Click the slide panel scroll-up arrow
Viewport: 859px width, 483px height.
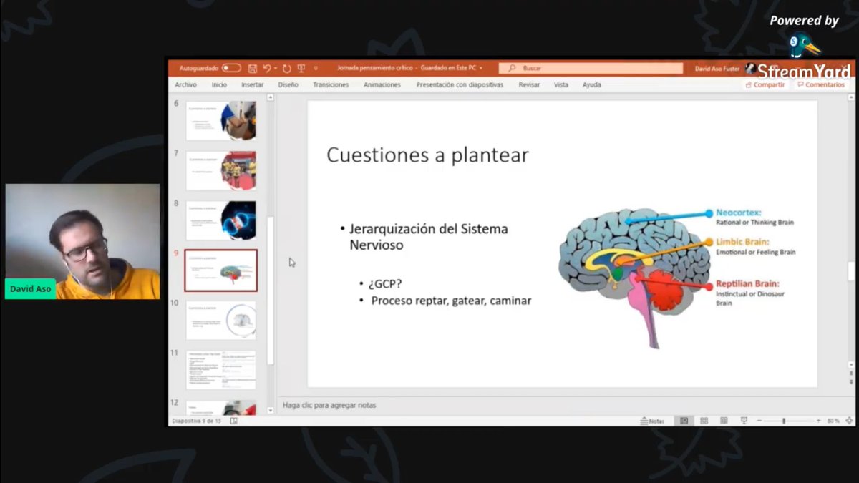coord(270,97)
